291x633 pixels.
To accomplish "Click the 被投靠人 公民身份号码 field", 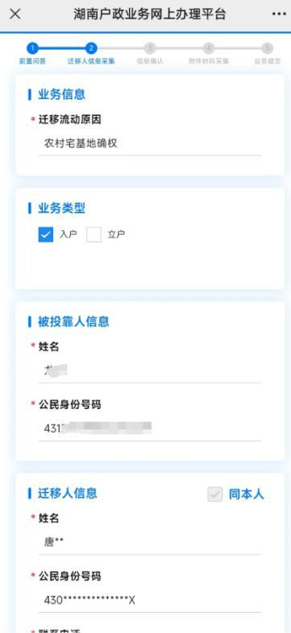I will [x=150, y=428].
